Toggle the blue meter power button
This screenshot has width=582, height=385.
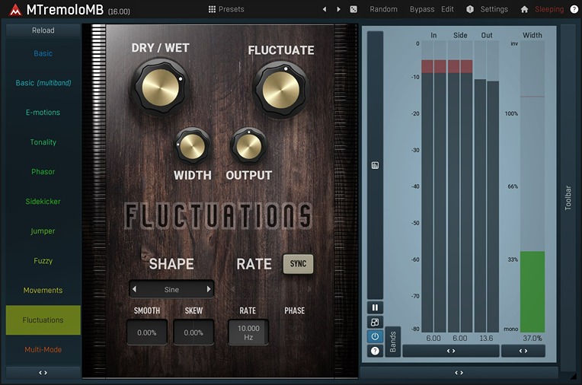375,336
